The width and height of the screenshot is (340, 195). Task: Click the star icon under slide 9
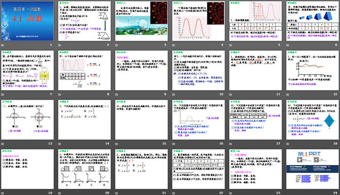pyautogui.click(x=116, y=94)
